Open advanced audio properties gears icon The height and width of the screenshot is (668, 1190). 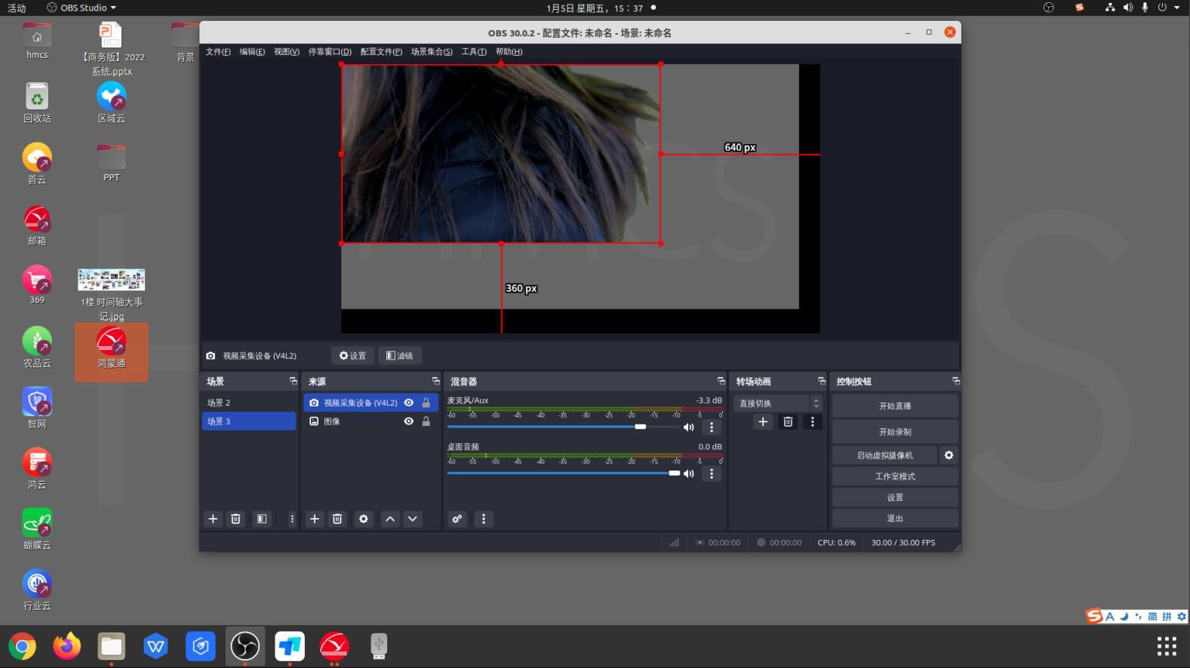point(457,519)
